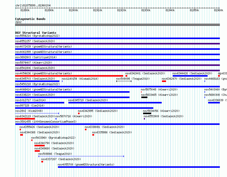Image resolution: width=227 pixels, height=177 pixels.
Task: Select nsv5870716 (Almarri2020) label
Action: (74, 116)
